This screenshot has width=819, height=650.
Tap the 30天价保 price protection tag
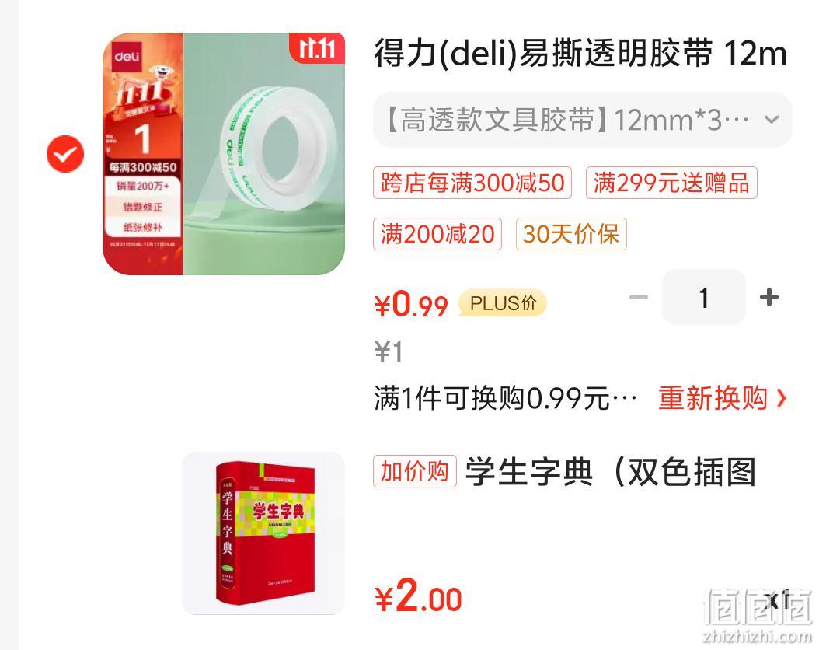[571, 234]
